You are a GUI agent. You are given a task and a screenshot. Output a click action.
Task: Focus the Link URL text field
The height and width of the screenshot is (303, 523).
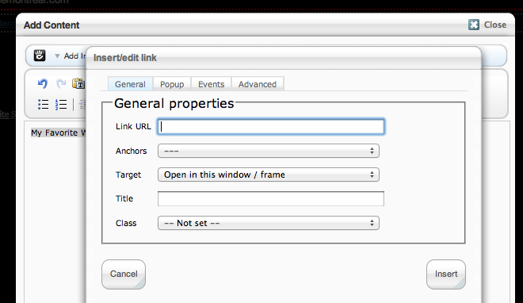271,127
